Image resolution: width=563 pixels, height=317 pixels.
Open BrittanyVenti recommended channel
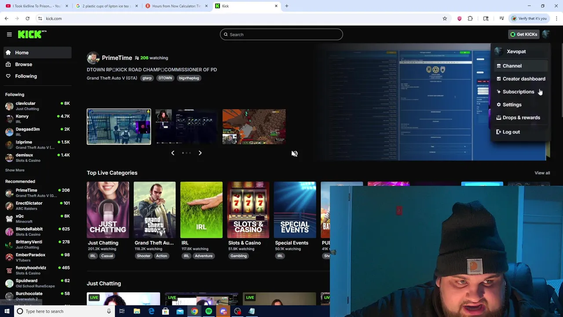(37, 244)
